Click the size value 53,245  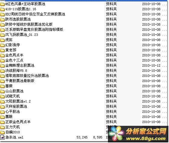[x=82, y=137]
